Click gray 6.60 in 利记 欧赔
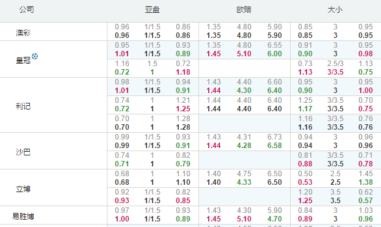The height and width of the screenshot is (227, 381). (x=275, y=82)
